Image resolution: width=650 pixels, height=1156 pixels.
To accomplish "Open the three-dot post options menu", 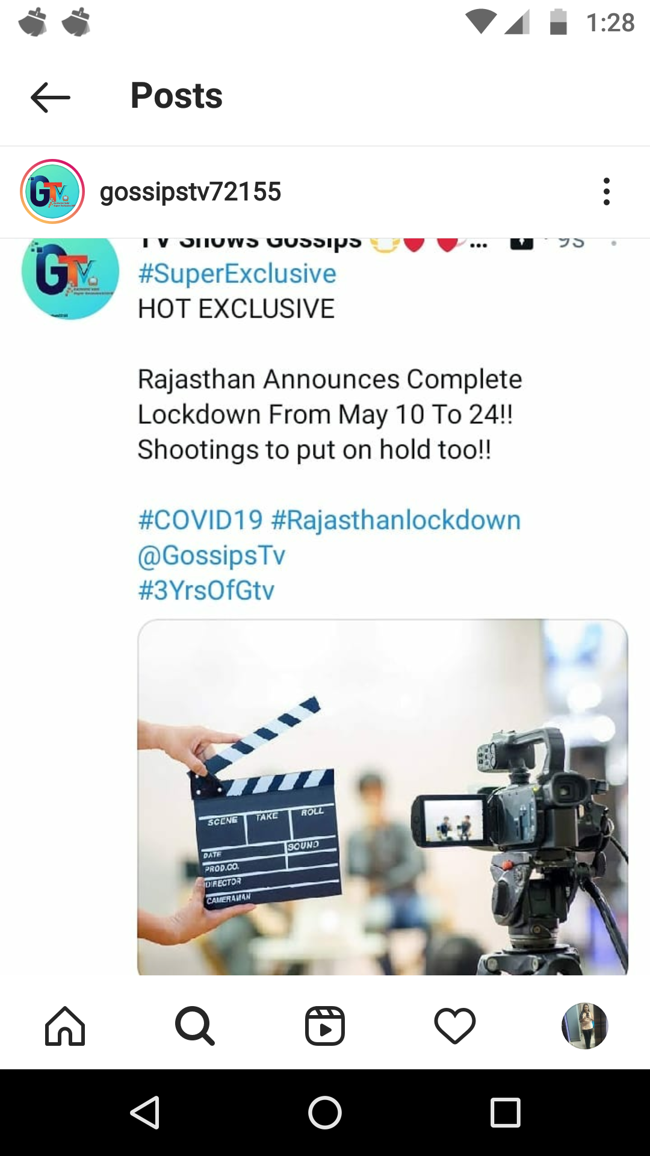I will pos(607,191).
